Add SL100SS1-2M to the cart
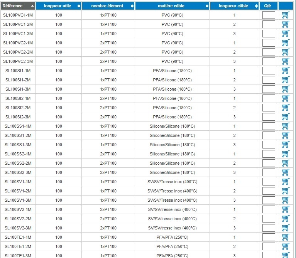Screen dimensions: 296x258 (286, 135)
